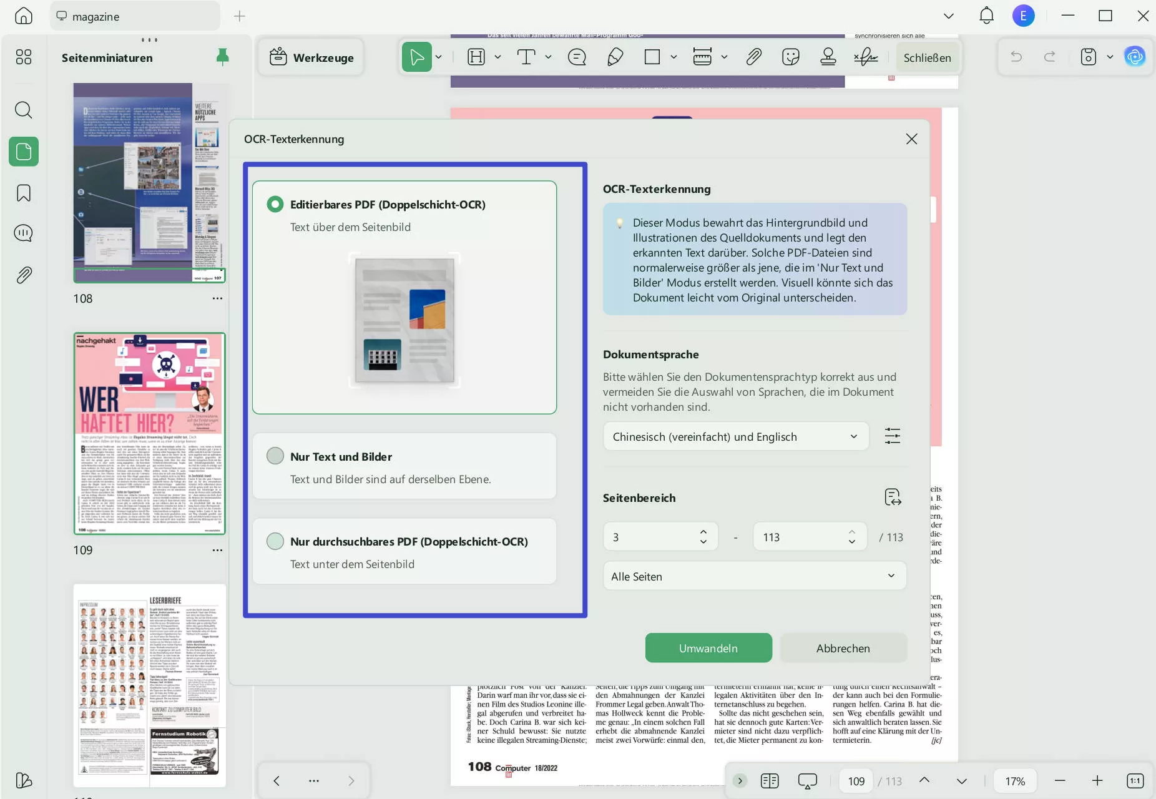Open language settings sliders icon
1156x799 pixels.
pos(892,436)
